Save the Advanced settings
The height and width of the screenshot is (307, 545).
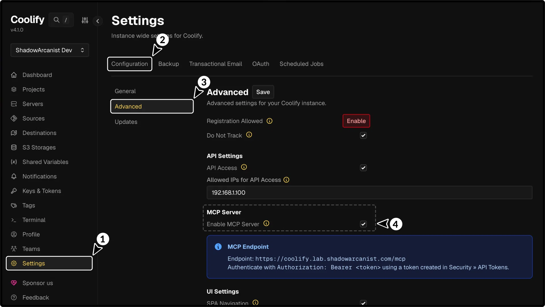(263, 92)
